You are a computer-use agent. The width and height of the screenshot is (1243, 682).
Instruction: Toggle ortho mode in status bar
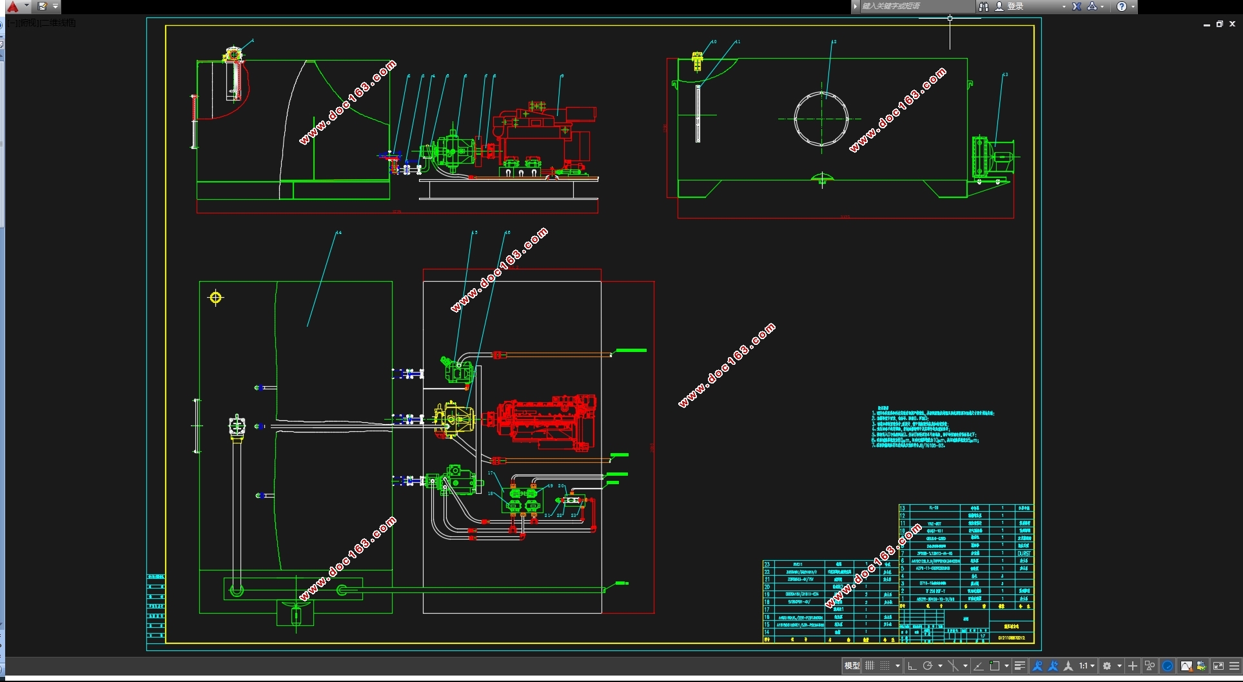coord(912,666)
